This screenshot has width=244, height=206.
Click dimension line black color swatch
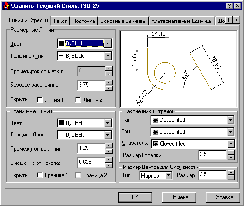coord(62,43)
